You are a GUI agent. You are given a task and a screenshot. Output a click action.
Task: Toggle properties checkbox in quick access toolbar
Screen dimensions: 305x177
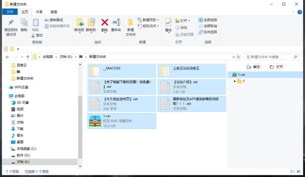tap(6, 49)
